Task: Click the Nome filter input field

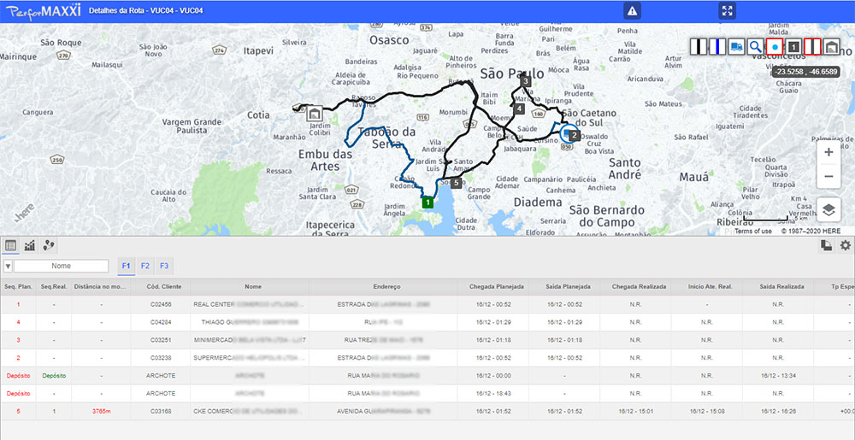Action: coord(61,266)
